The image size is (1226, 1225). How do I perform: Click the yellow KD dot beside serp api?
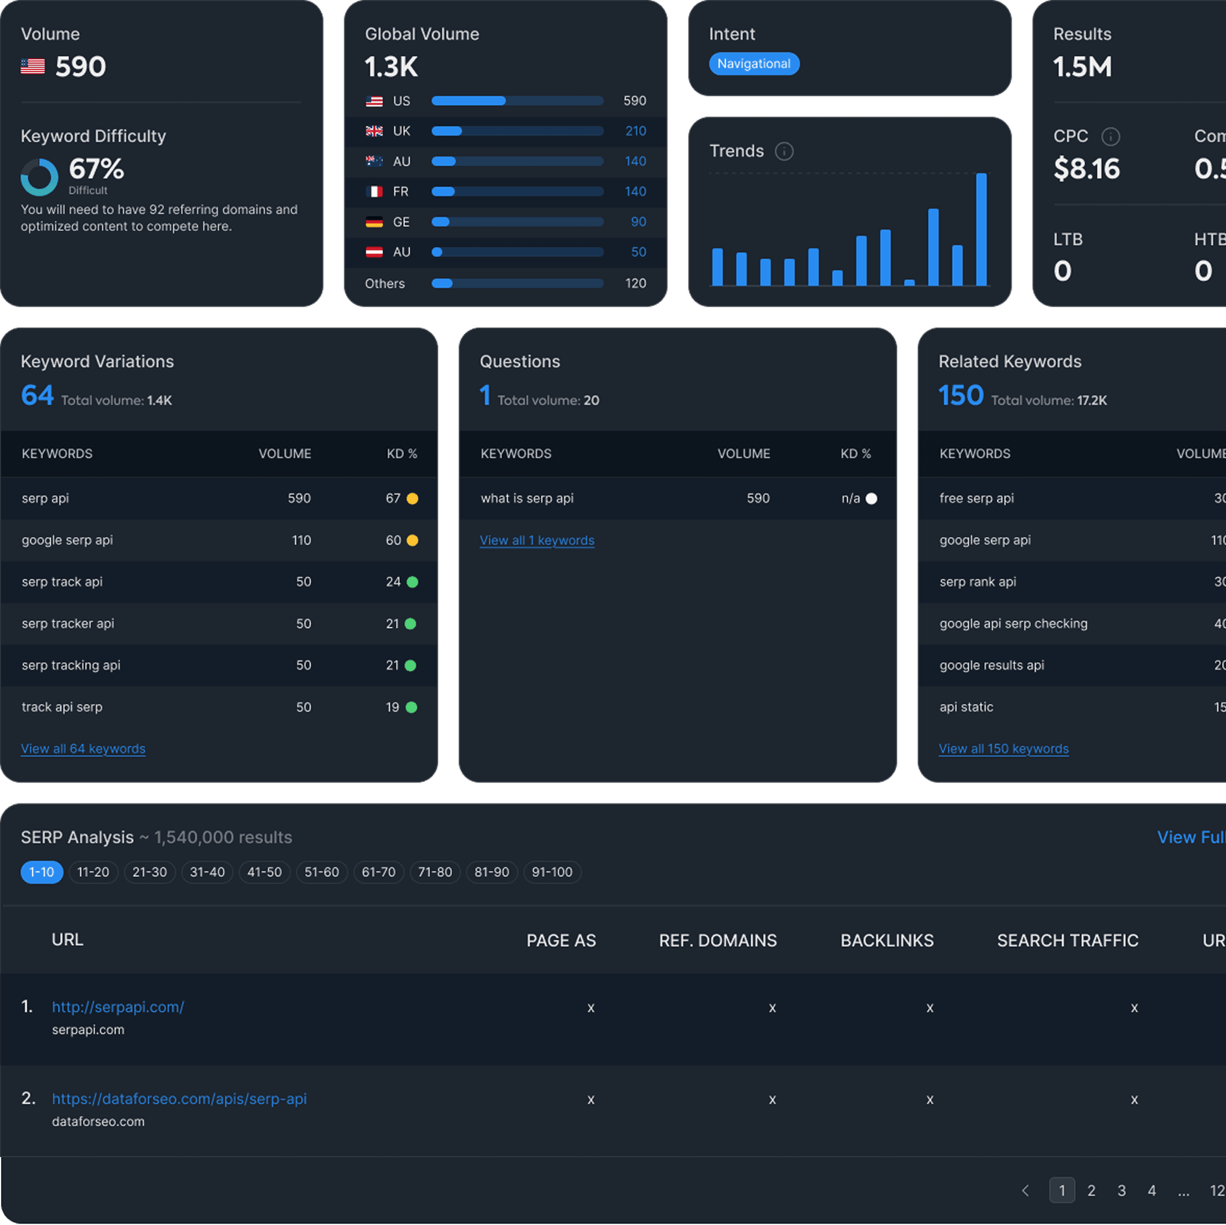[x=414, y=498]
